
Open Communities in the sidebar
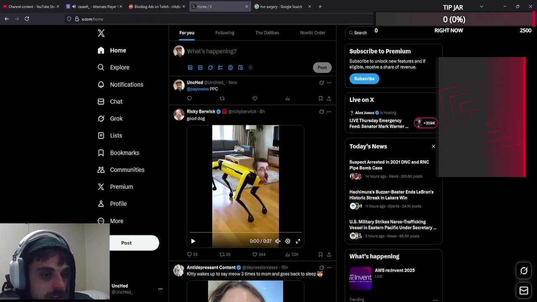coord(121,170)
